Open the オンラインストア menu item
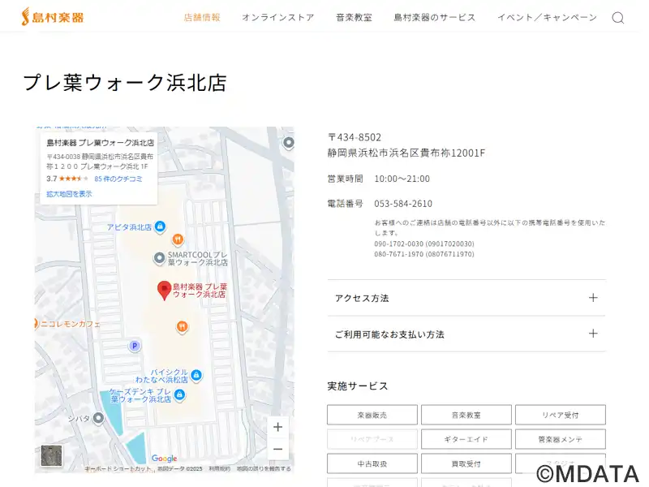649x487 pixels. tap(277, 17)
